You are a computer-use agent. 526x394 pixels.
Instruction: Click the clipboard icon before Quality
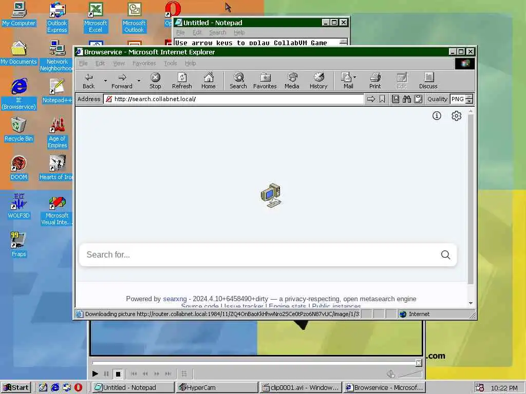(x=418, y=99)
